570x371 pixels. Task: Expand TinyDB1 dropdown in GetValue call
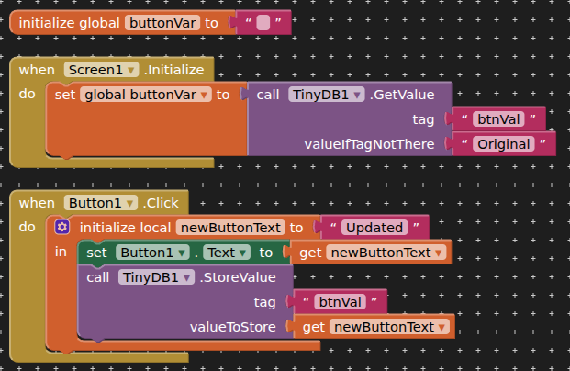point(358,95)
